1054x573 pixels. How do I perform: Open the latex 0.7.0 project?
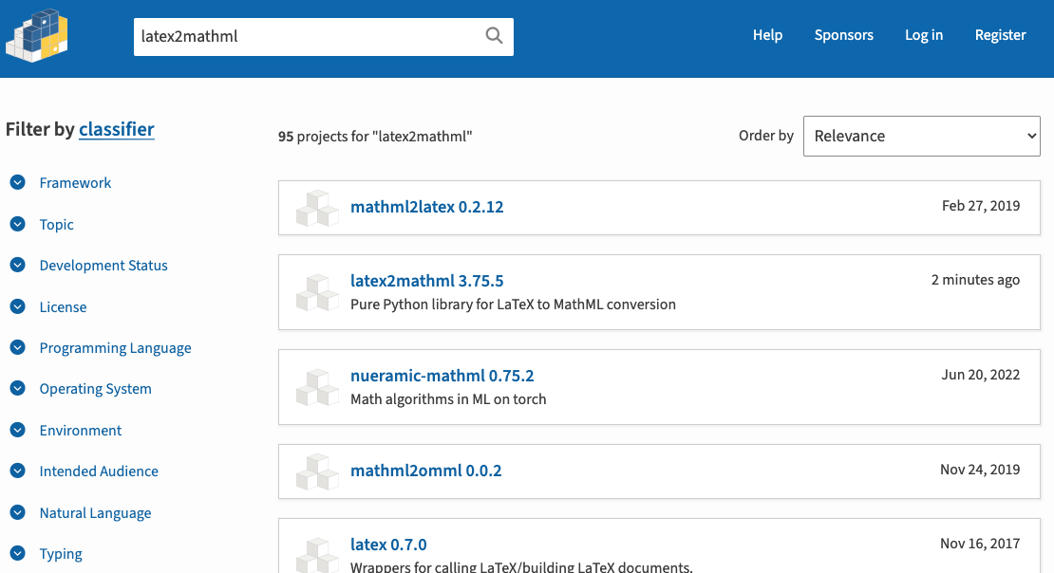(x=388, y=545)
